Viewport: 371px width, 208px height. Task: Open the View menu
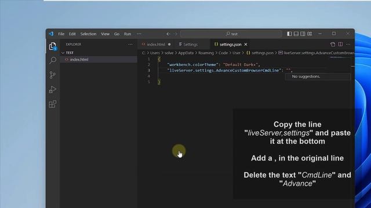coord(106,34)
